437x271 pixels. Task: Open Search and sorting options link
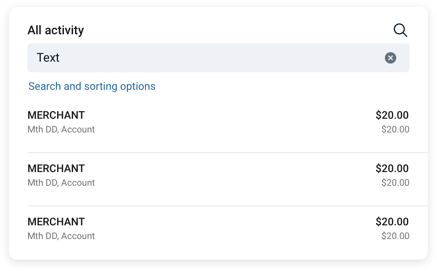92,86
